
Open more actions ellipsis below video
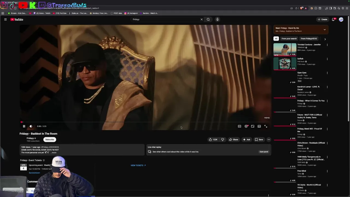pos(269,140)
